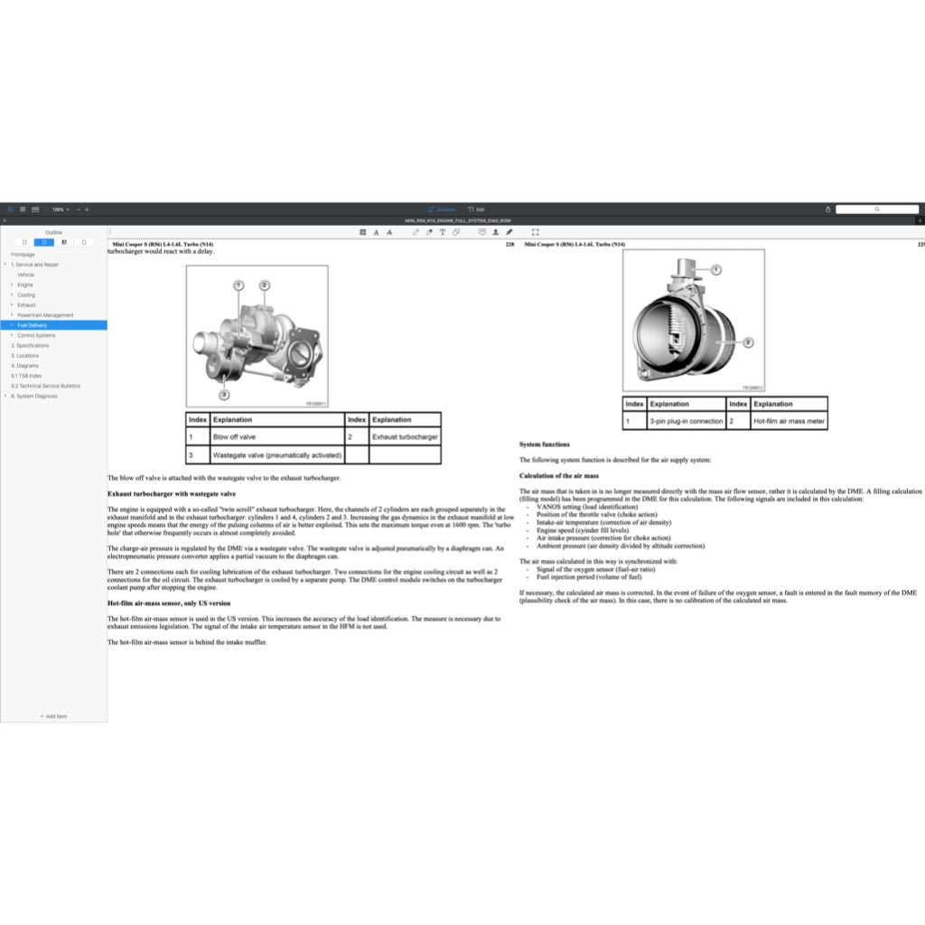The width and height of the screenshot is (925, 925).
Task: Collapse the 1. Service and Repair section
Action: click(6, 264)
